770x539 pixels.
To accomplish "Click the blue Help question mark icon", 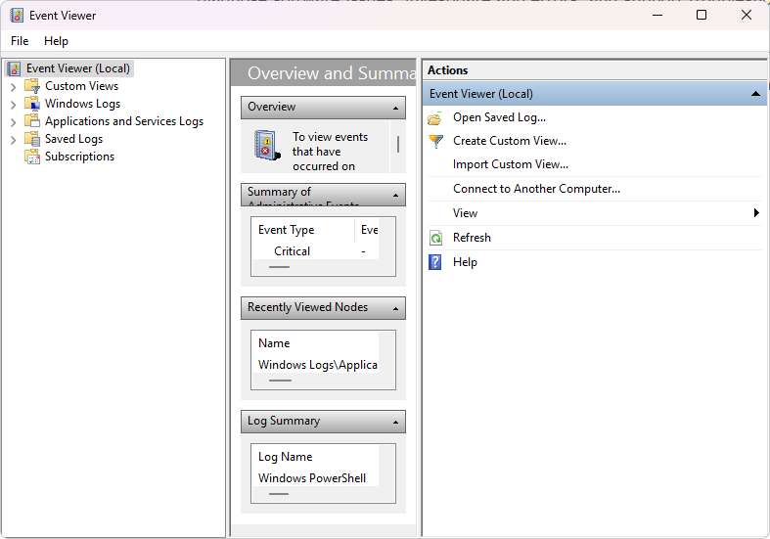I will [435, 262].
